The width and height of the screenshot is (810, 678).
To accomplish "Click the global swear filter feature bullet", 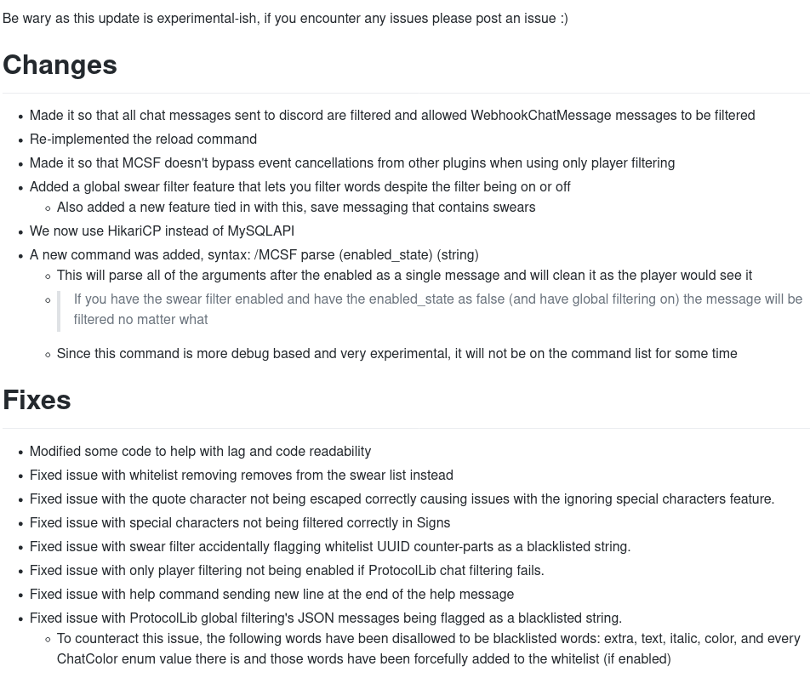I will (299, 187).
